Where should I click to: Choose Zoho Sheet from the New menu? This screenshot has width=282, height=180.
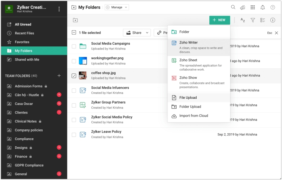click(x=199, y=65)
